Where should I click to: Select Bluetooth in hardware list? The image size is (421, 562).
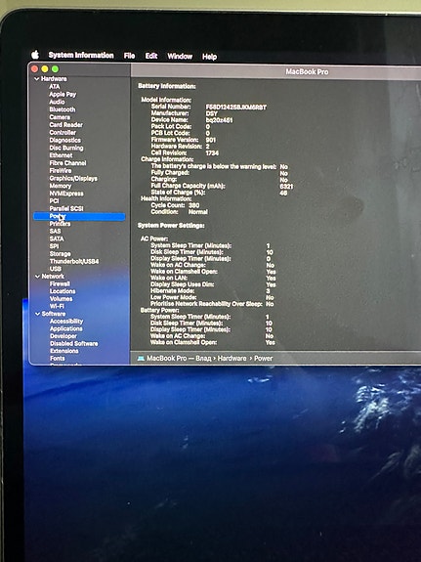coord(63,109)
